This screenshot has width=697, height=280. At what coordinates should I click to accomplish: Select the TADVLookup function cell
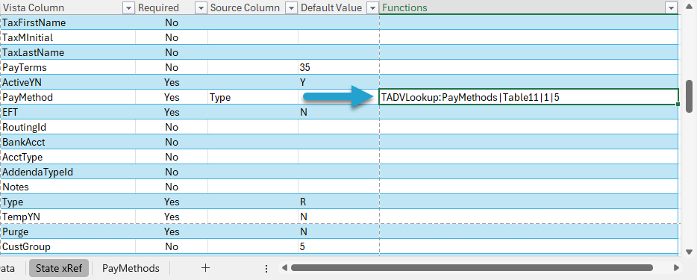click(x=528, y=97)
